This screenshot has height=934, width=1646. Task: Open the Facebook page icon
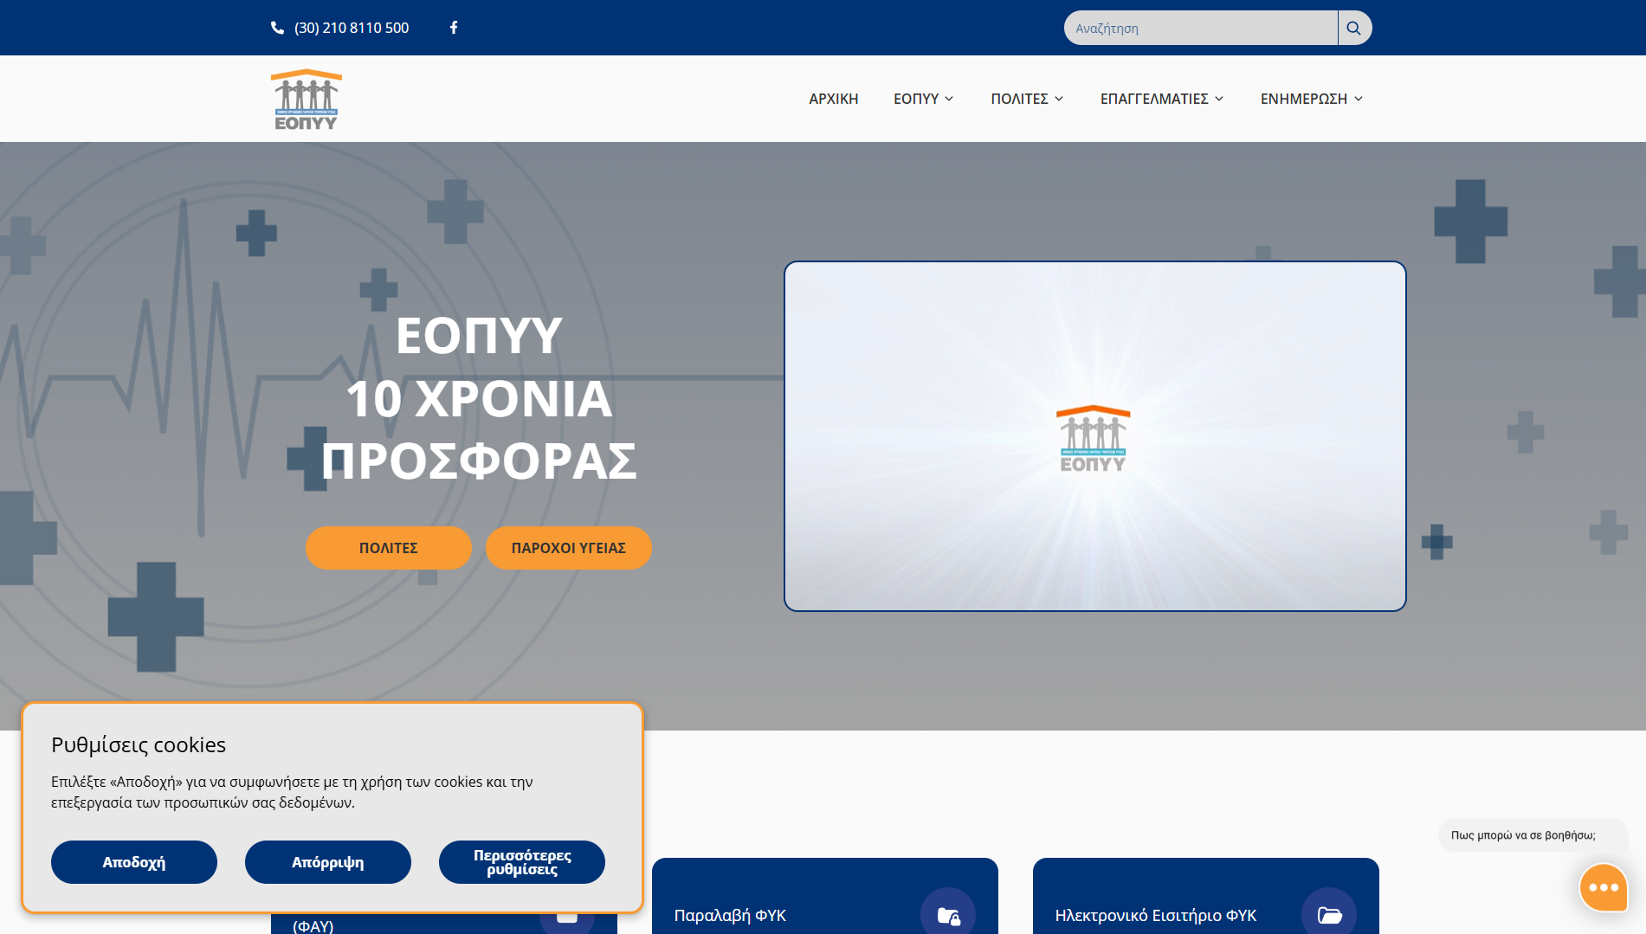pos(454,28)
